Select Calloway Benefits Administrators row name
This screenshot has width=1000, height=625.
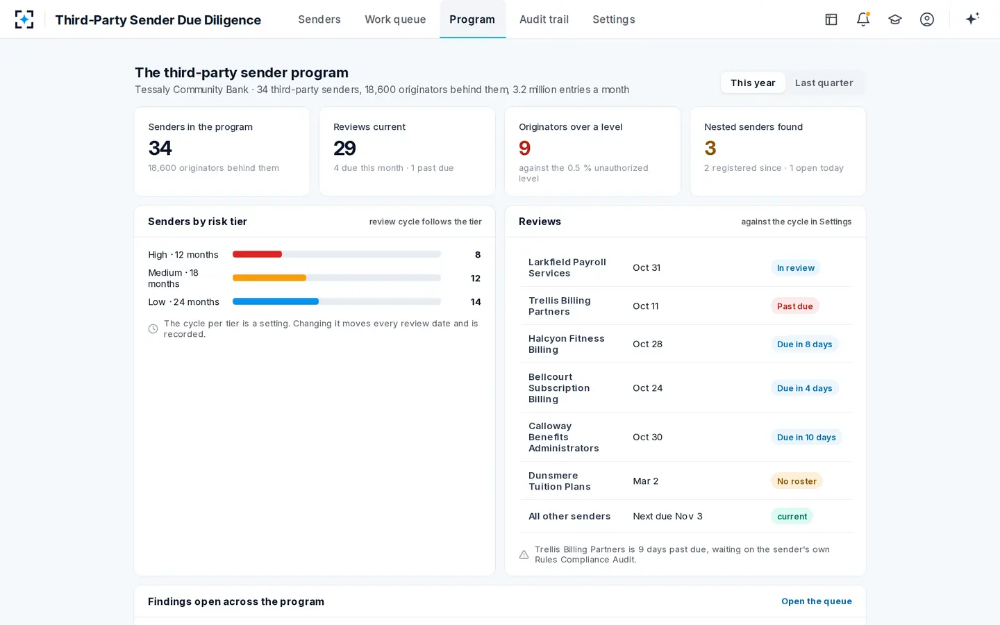pos(563,437)
